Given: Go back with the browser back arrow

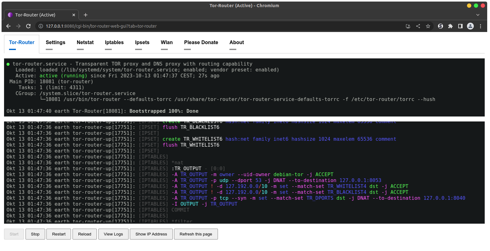Looking at the screenshot, I should [8, 26].
